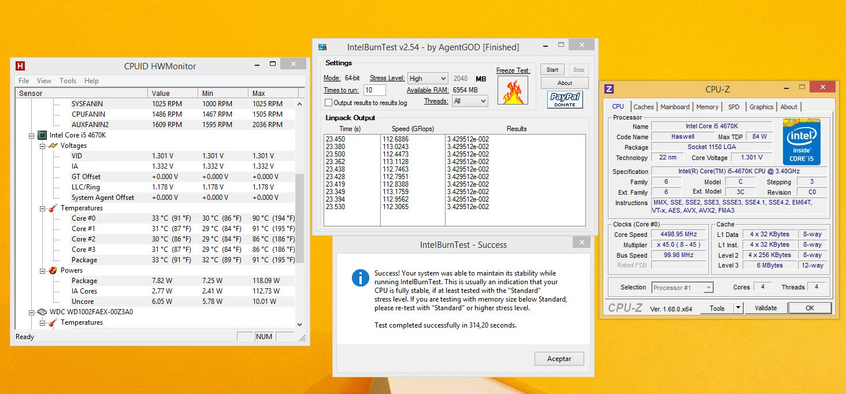Click Aceptar in the Success dialog
Screen dimensions: 846x394
[559, 359]
